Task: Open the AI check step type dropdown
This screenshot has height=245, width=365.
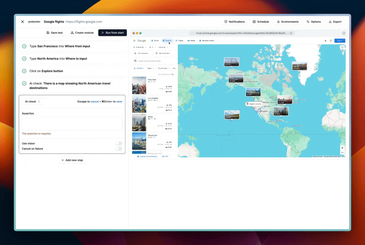Action: click(x=33, y=101)
